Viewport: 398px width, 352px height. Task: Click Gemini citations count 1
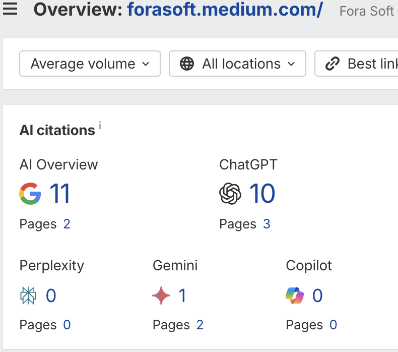182,296
